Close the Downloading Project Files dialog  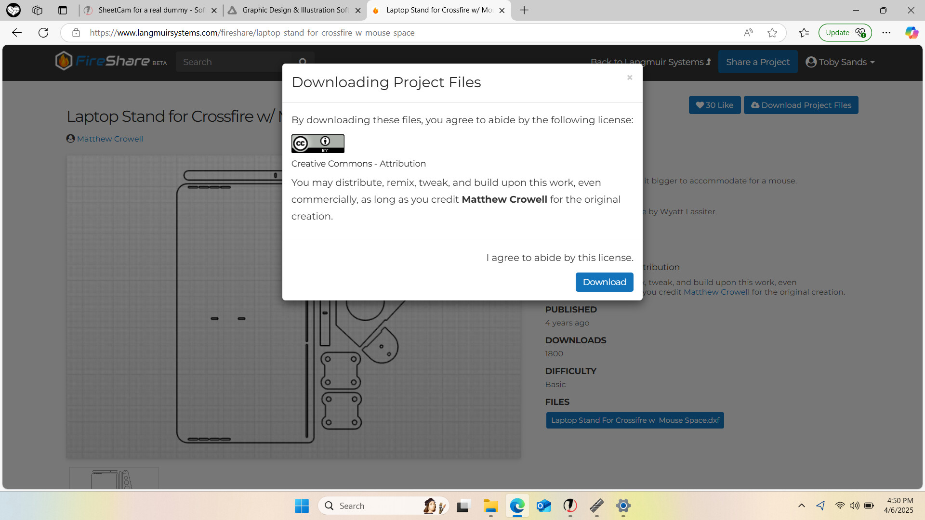[x=629, y=78]
